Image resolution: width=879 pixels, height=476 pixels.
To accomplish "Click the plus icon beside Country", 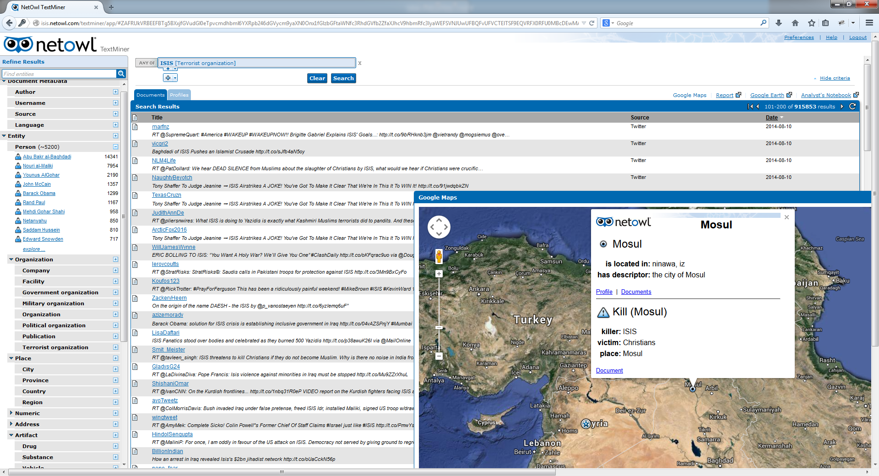I will tap(115, 391).
